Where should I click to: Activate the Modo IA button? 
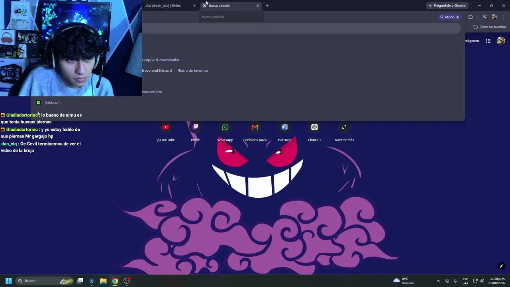click(449, 17)
